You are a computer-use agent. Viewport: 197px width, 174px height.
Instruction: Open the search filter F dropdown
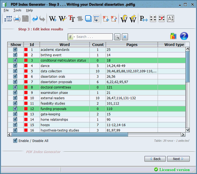tap(72, 37)
